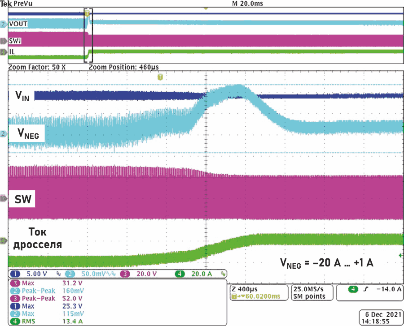This screenshot has height=326, width=404.
Task: Click the '20.0 V' channel 3 scale
Action: 147,274
